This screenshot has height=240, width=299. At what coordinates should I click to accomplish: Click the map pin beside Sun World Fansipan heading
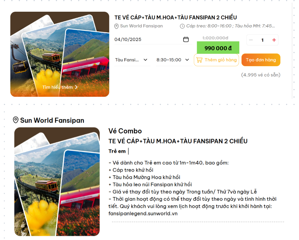[x=16, y=120]
